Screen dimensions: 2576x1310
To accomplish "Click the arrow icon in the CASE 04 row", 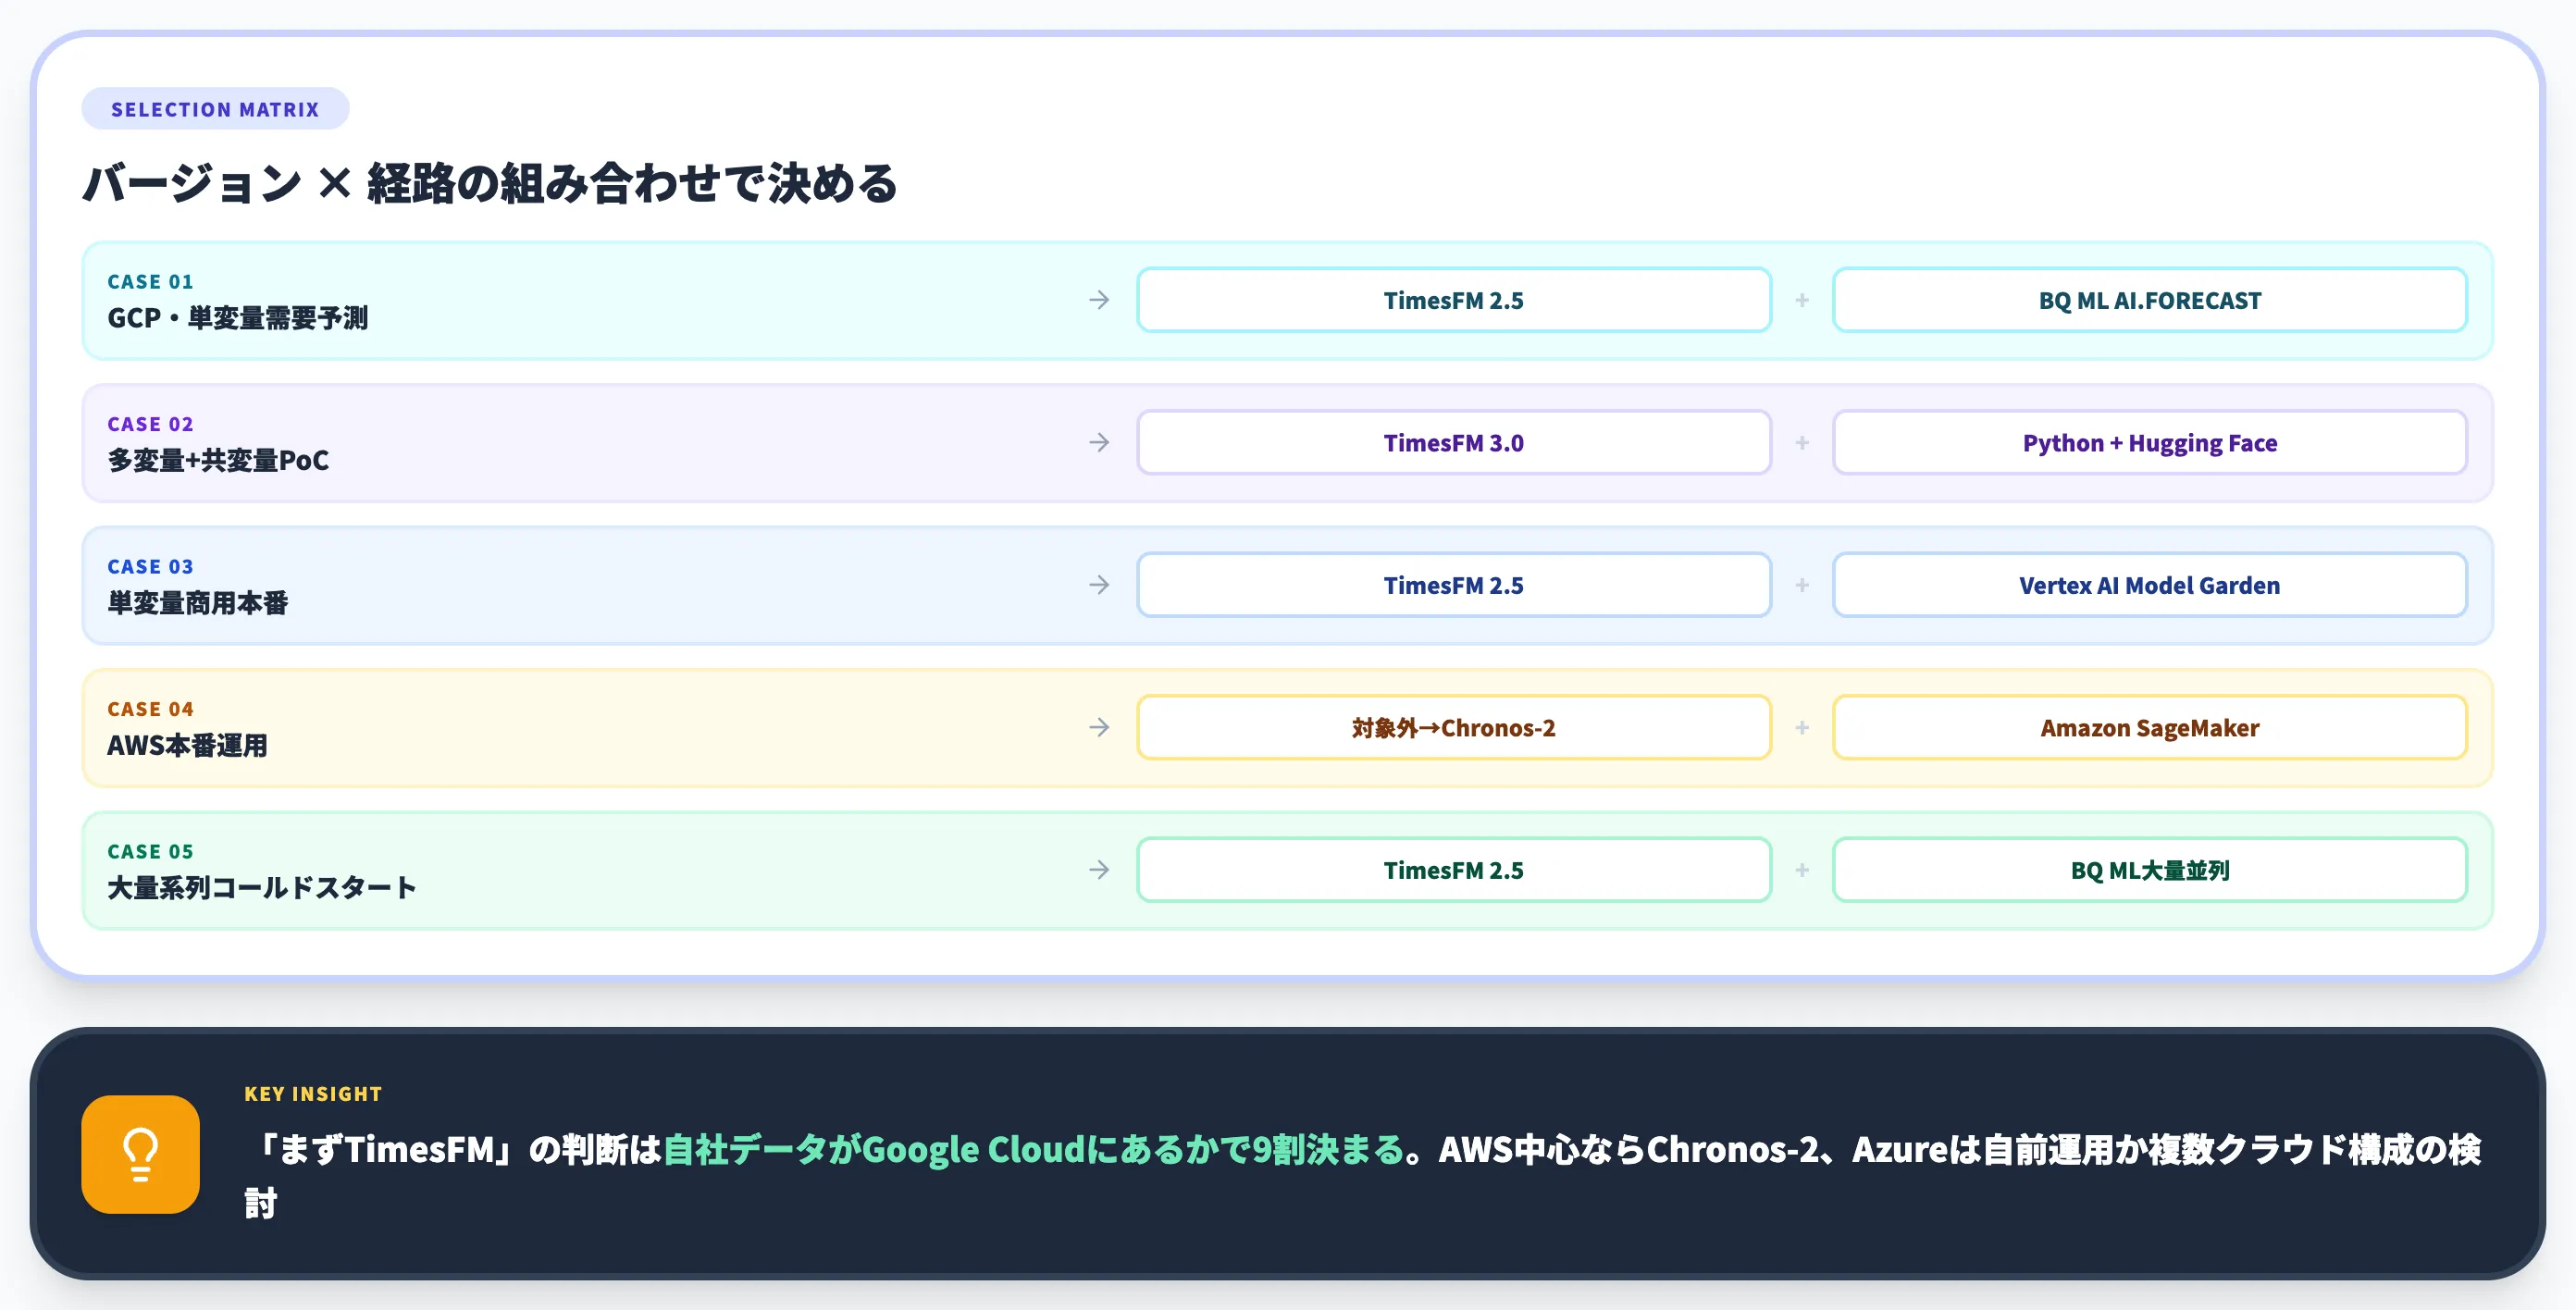I will (1099, 727).
